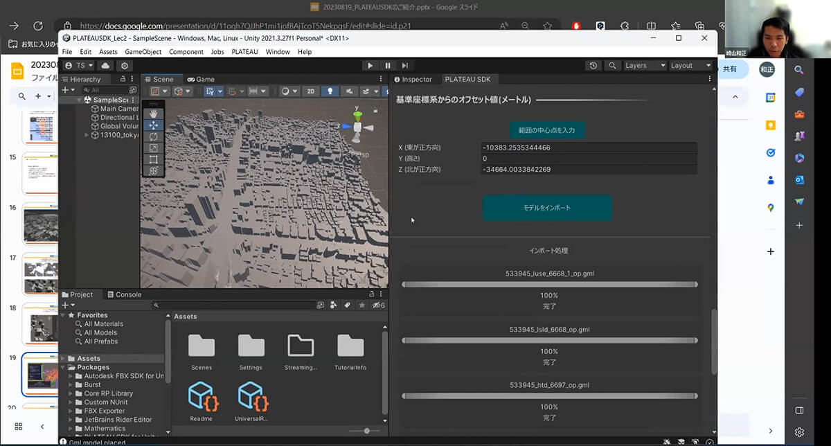Open Undo History clock icon
Image resolution: width=831 pixels, height=446 pixels.
[593, 65]
